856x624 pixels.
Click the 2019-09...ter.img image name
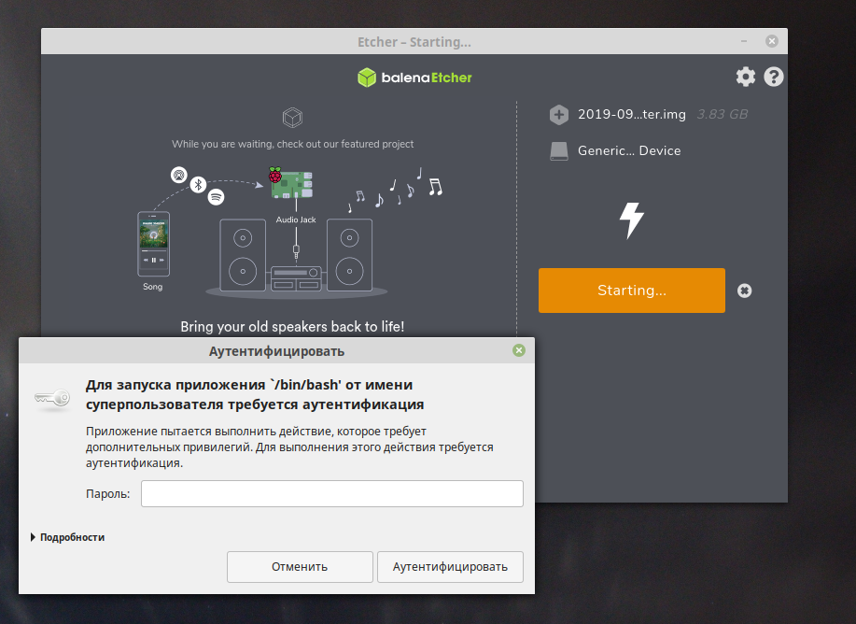632,114
